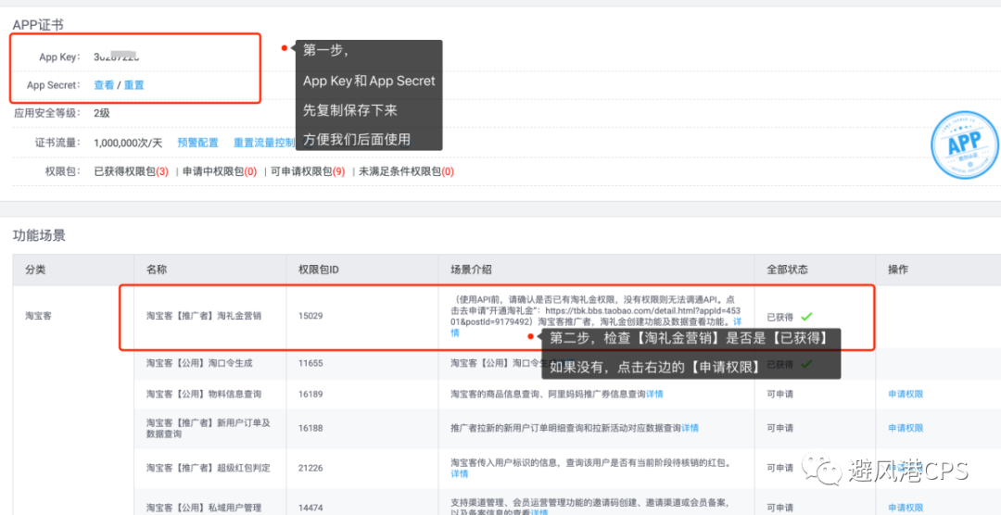Viewport: 1001px width, 515px height.
Task: Select the 已获得权限包(3) filter
Action: (131, 171)
